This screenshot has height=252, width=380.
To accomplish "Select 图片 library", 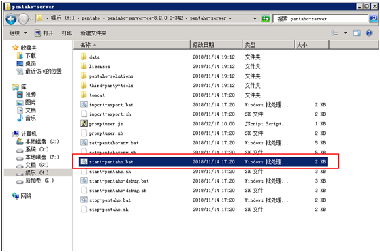I will pyautogui.click(x=26, y=102).
